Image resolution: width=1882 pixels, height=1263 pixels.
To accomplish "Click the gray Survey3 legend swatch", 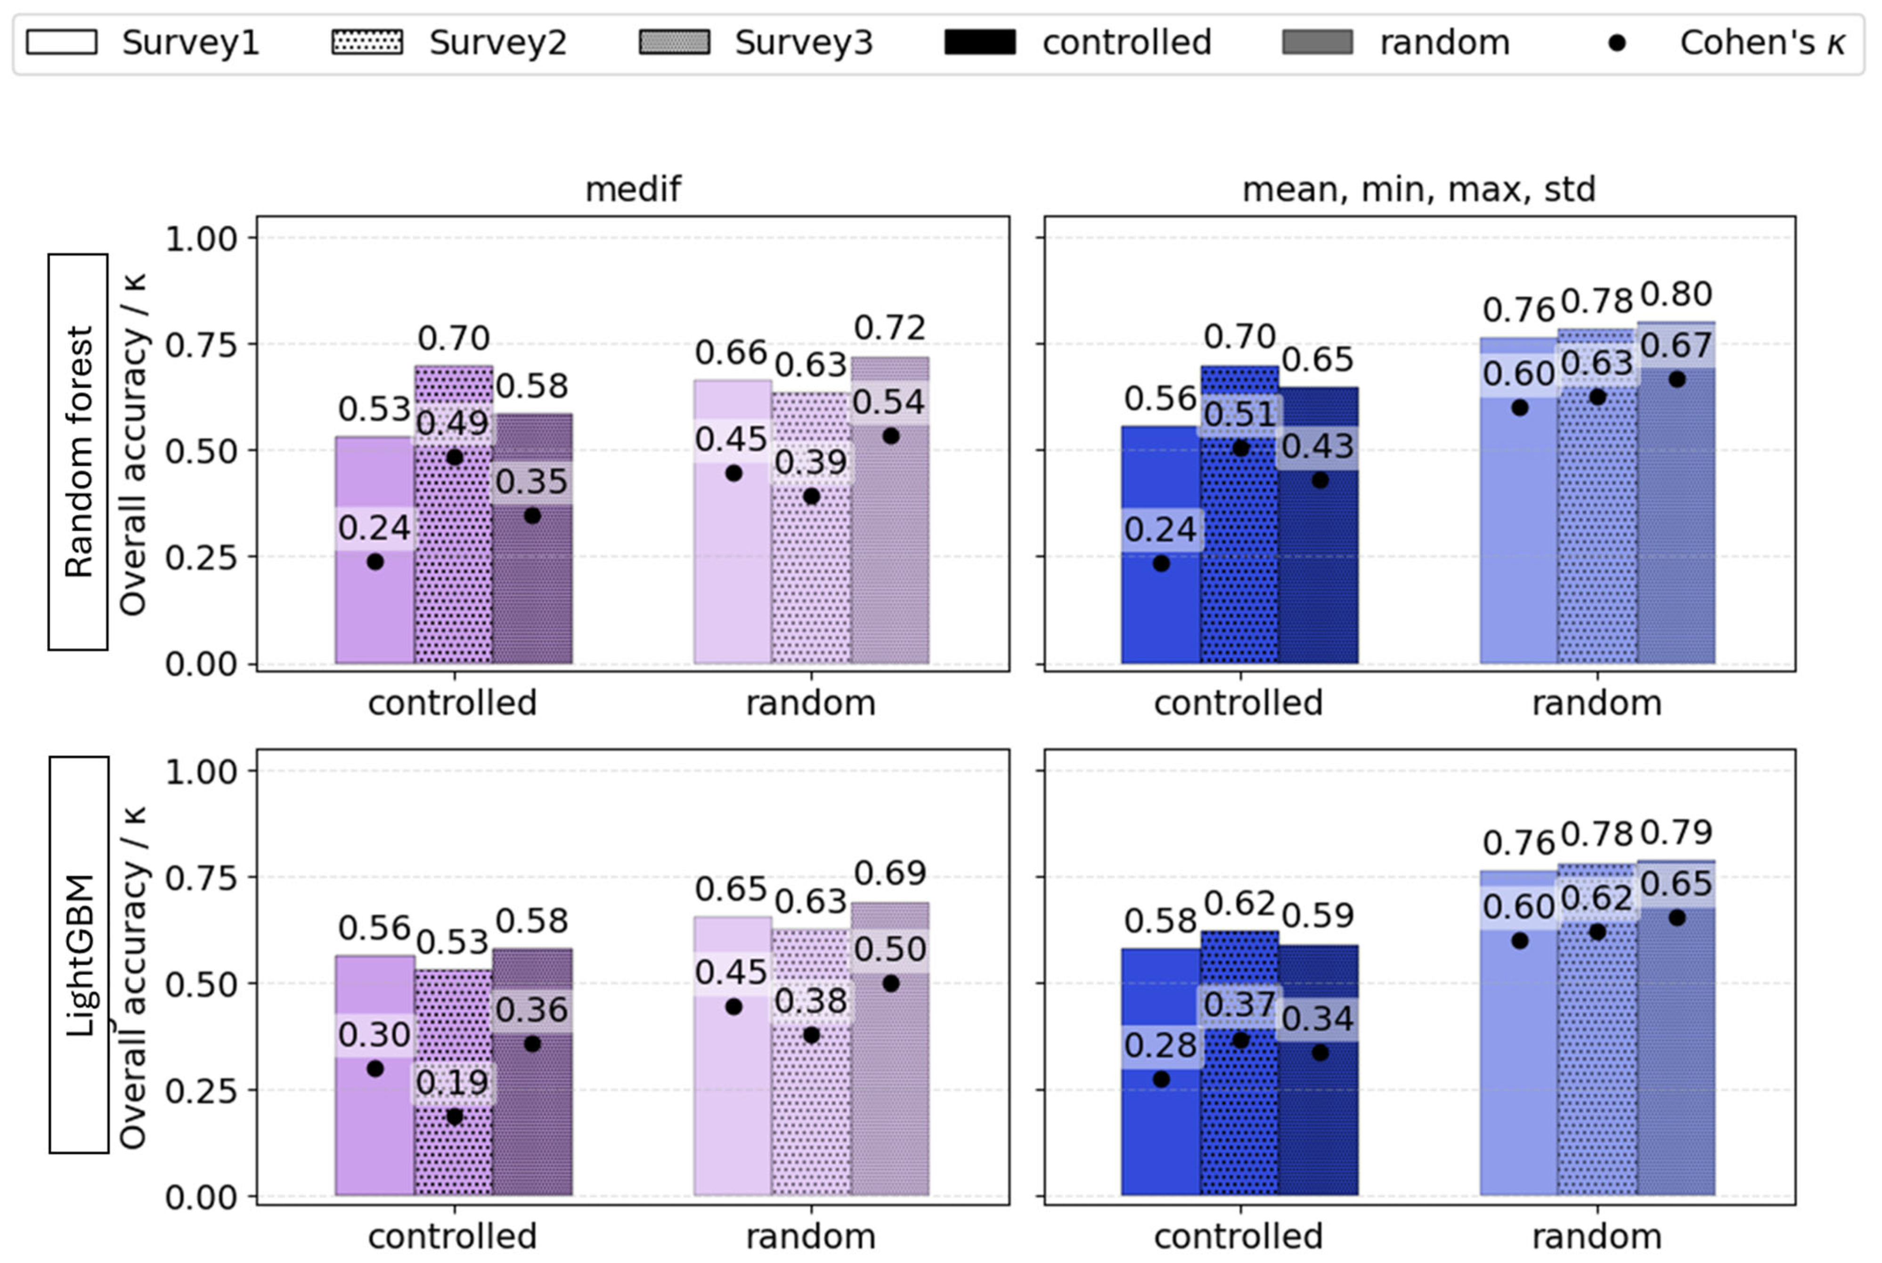I will pyautogui.click(x=674, y=42).
